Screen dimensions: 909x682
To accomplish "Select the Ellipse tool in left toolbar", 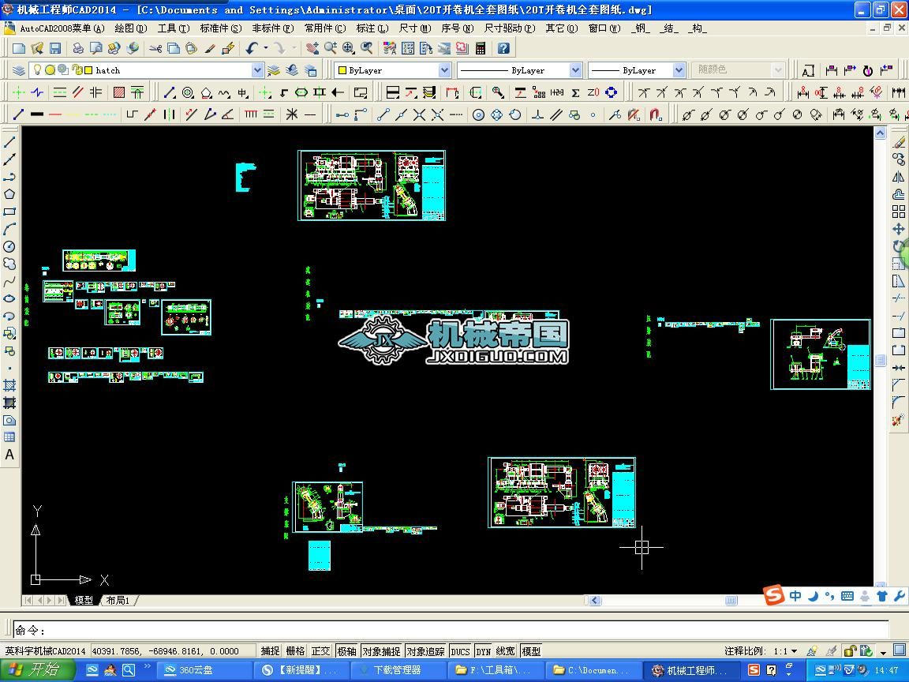I will pos(9,298).
